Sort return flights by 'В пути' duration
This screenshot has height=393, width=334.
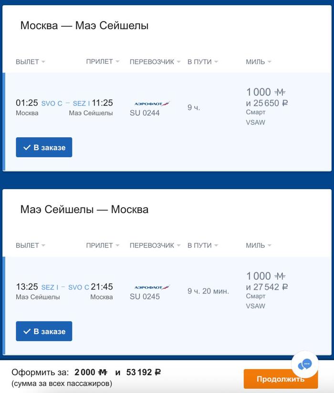point(202,246)
